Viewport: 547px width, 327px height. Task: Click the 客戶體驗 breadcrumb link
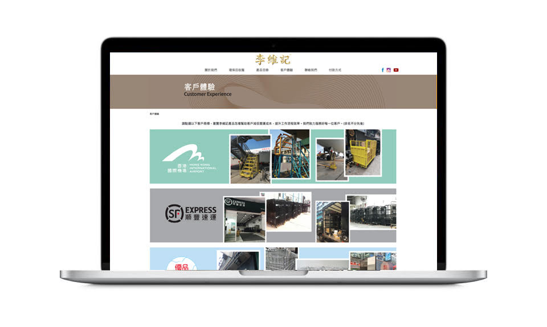[x=154, y=114]
